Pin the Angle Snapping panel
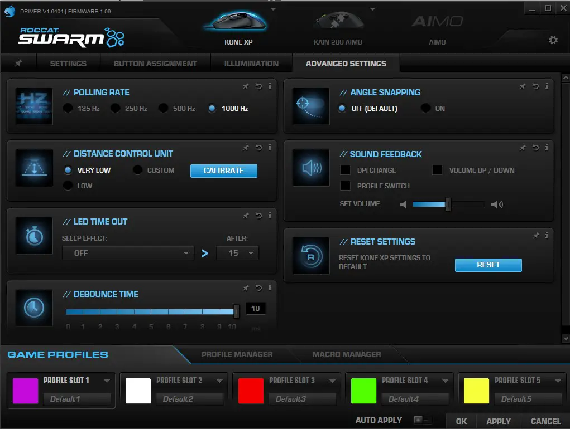This screenshot has height=429, width=570. pyautogui.click(x=523, y=86)
